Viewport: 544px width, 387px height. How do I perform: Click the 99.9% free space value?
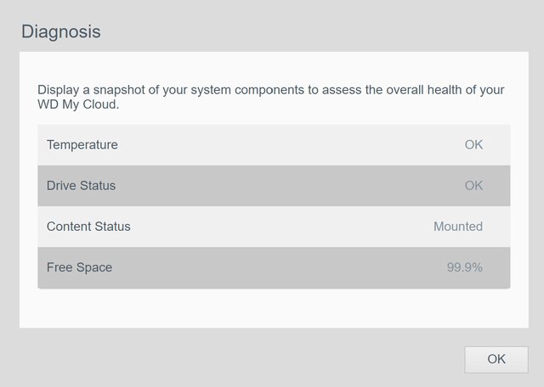pos(464,267)
